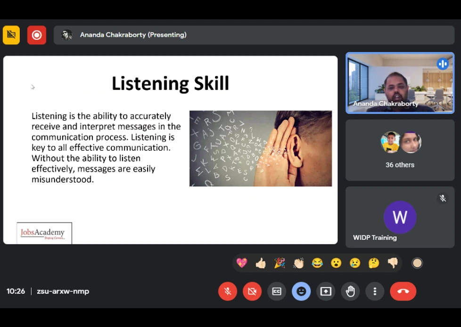Send the party popper reaction
The width and height of the screenshot is (461, 327).
click(x=280, y=262)
